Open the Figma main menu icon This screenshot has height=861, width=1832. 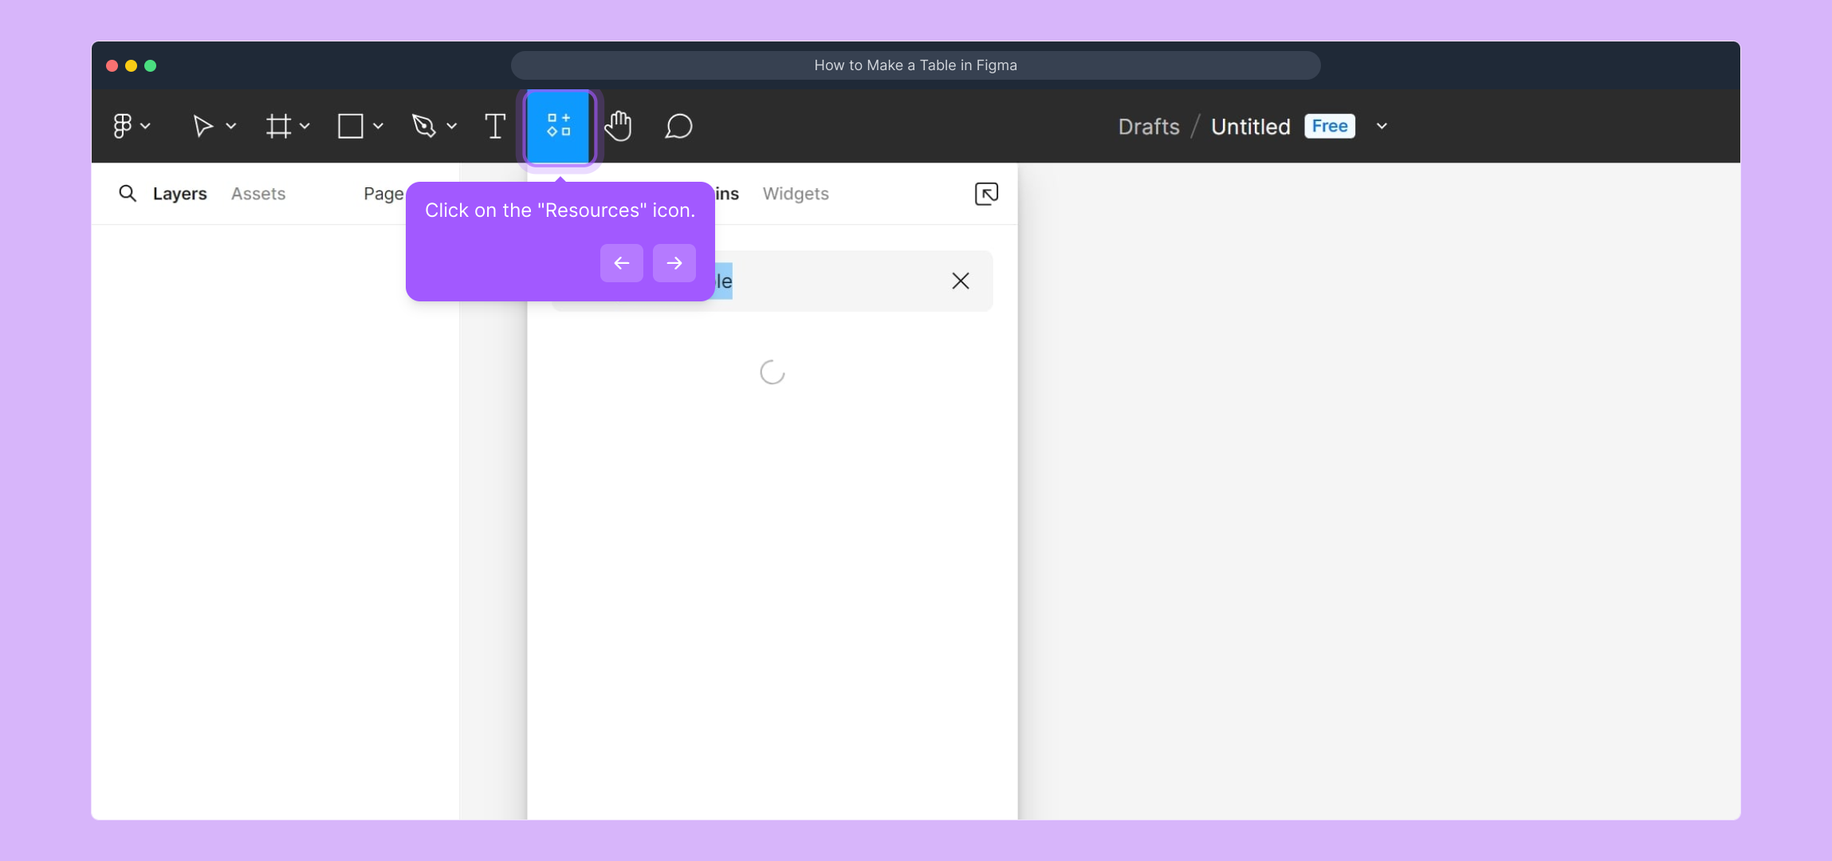(x=122, y=126)
